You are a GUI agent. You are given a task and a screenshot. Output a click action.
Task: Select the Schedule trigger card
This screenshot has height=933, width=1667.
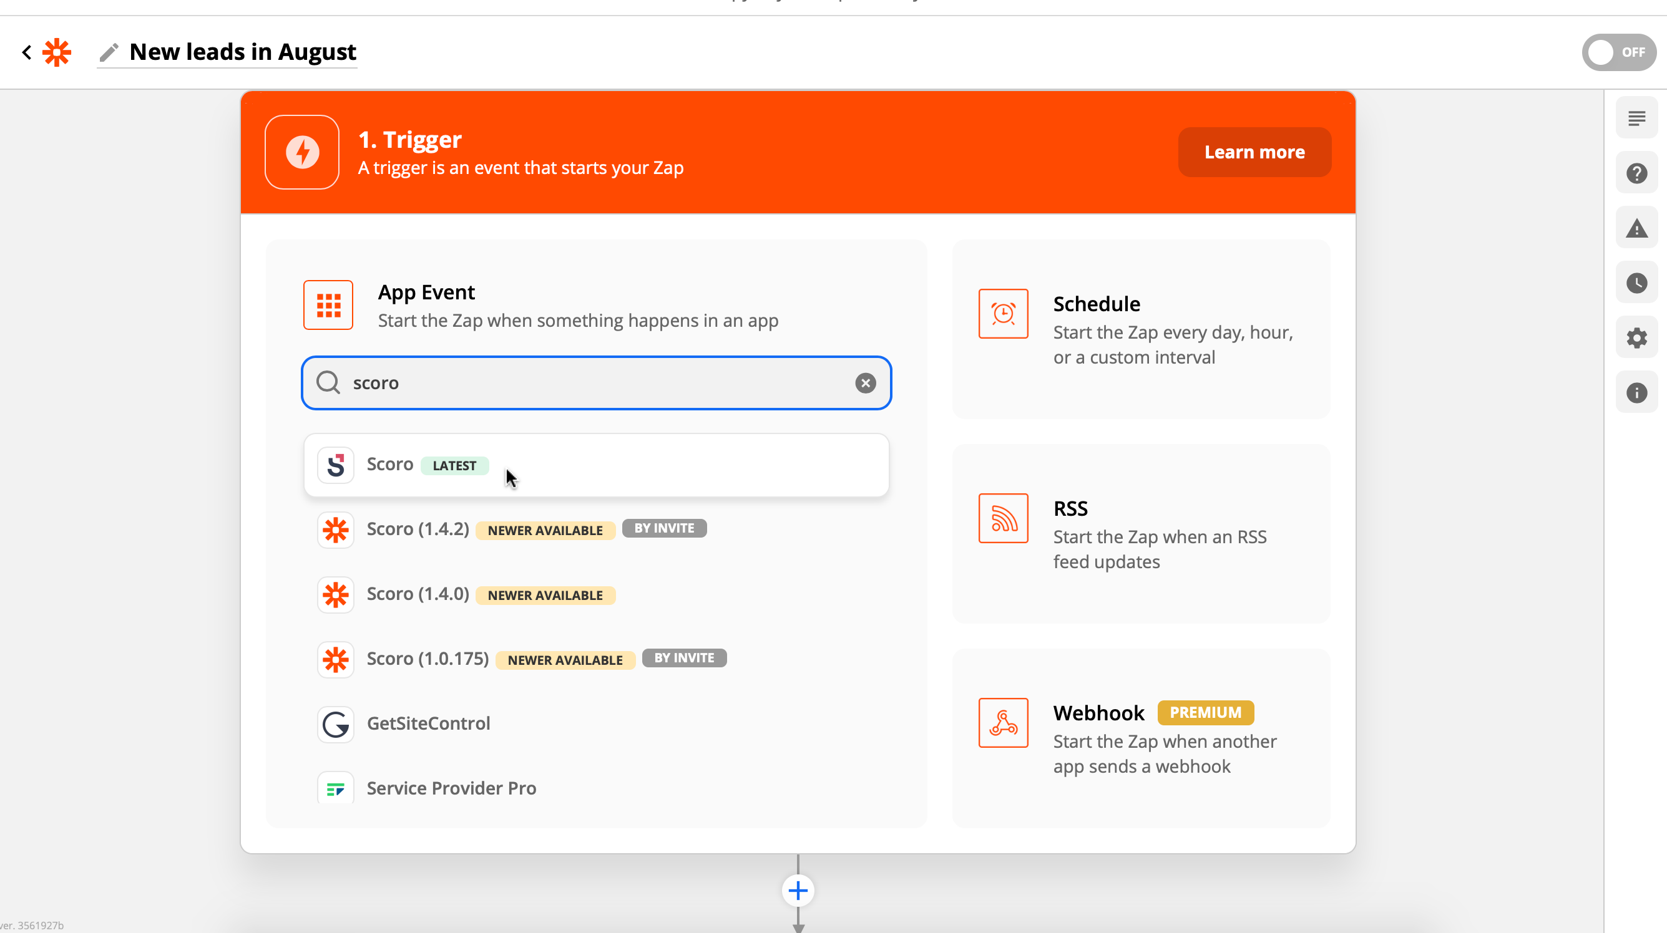tap(1141, 329)
